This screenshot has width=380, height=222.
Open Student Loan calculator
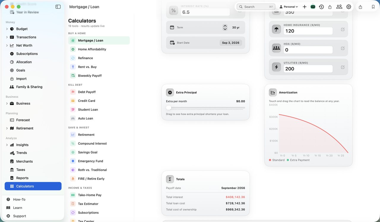click(99, 109)
